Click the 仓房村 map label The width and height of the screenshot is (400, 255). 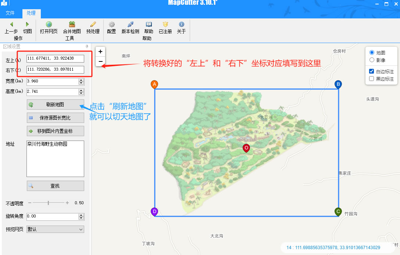[x=339, y=51]
